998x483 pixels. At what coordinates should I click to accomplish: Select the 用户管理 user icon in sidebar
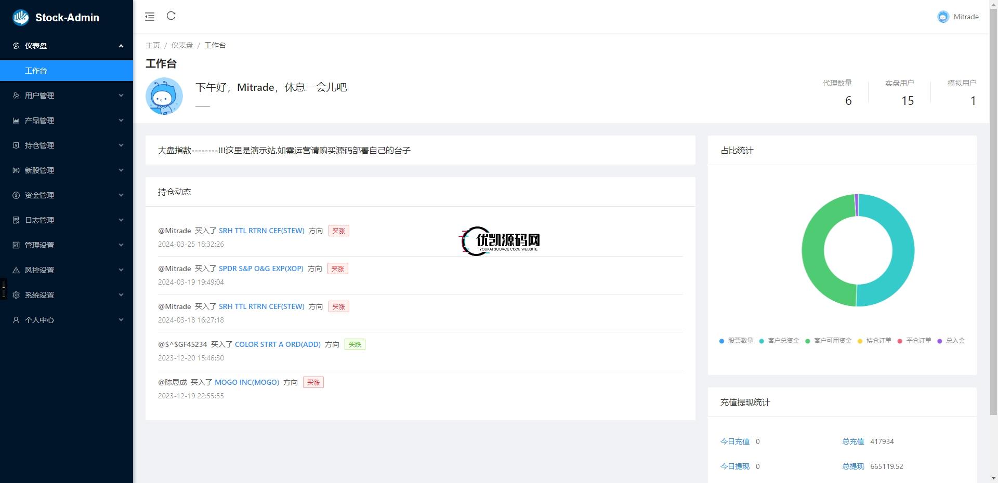tap(16, 96)
